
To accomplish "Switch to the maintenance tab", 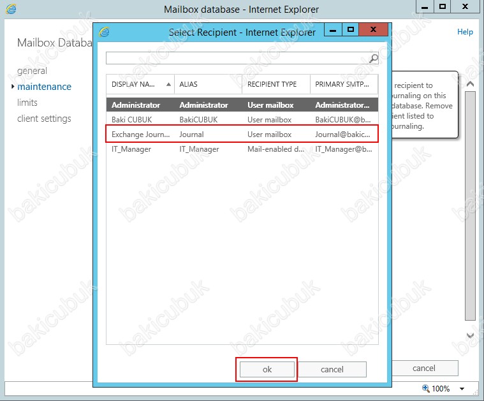I will click(44, 87).
